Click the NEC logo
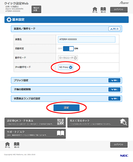The width and height of the screenshot is (133, 162). pyautogui.click(x=124, y=156)
